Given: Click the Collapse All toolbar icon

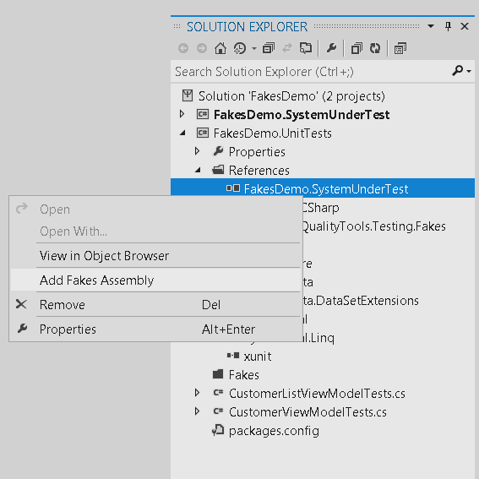Looking at the screenshot, I should click(x=268, y=48).
